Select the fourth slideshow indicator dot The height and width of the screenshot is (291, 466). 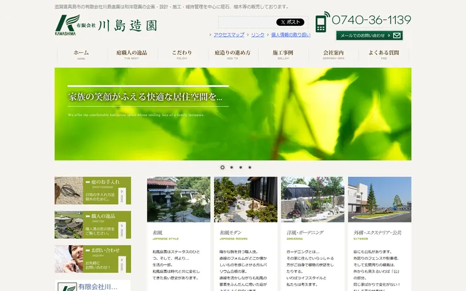coord(250,167)
